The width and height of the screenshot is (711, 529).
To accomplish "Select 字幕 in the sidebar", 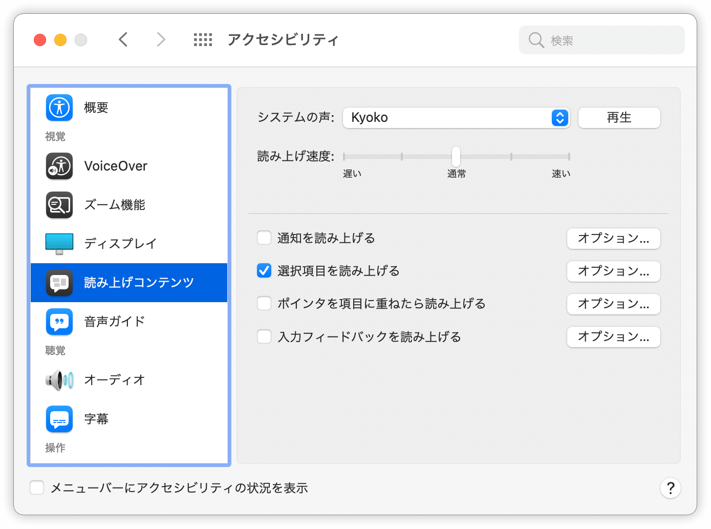I will [x=129, y=419].
